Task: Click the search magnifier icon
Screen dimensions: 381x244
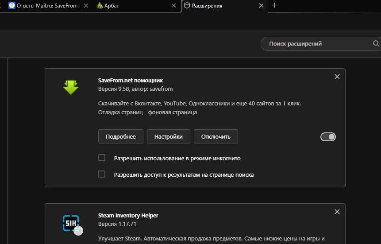Action: tap(376, 43)
